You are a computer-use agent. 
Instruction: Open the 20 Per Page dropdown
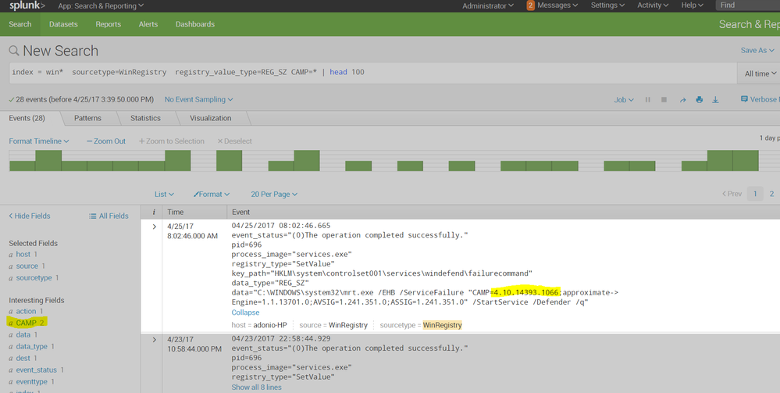point(274,195)
